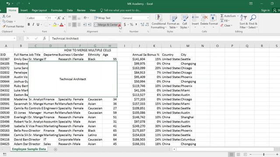Screen dimensions: 280x157
Task: Open Name Box dropdown arrow
Action: point(14,38)
